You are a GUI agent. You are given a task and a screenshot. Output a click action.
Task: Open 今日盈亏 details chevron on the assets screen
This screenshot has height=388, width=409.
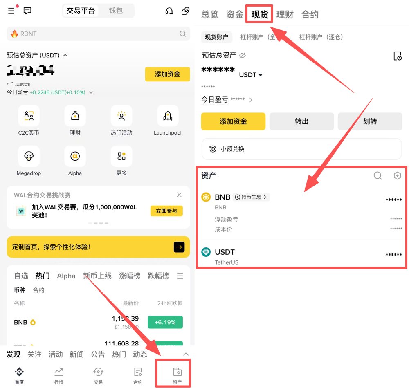pos(251,100)
